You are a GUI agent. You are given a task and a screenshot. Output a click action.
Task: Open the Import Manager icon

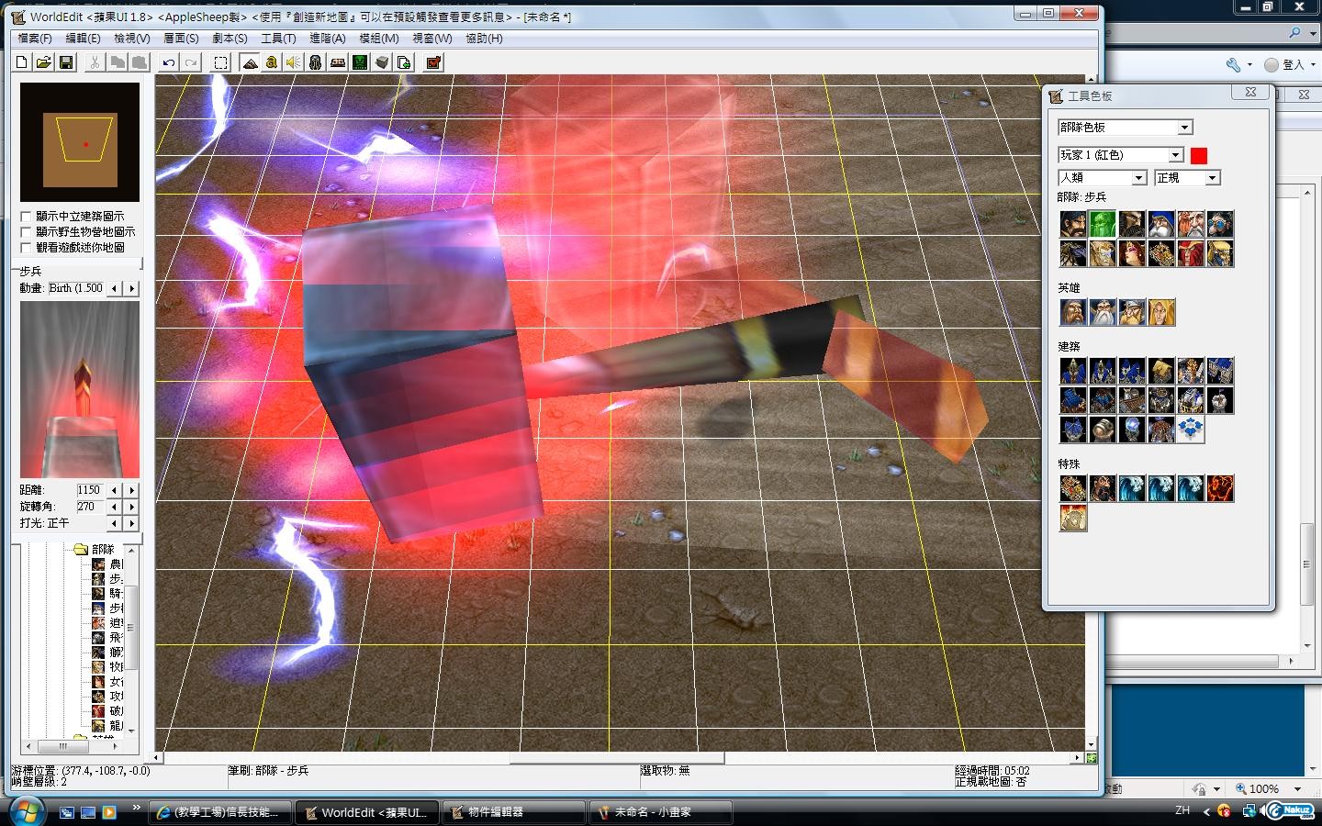click(x=404, y=62)
